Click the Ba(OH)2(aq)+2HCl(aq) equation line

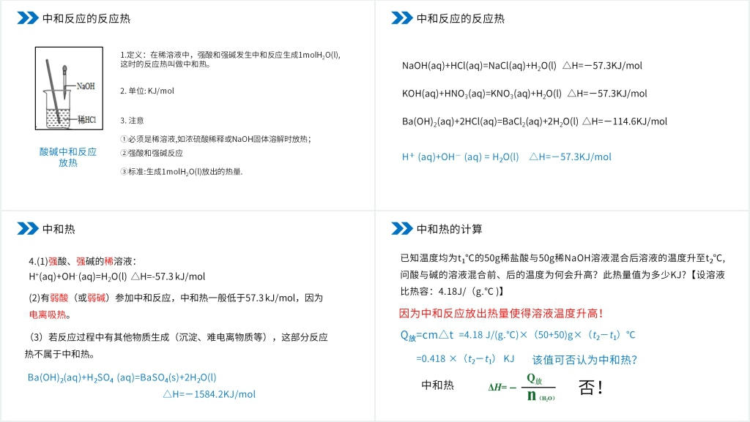pos(534,121)
